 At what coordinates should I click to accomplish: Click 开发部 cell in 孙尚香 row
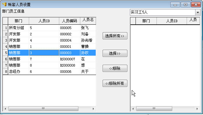(x=19, y=40)
